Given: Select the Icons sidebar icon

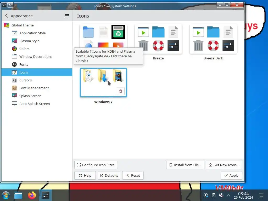Looking at the screenshot, I should [14, 72].
